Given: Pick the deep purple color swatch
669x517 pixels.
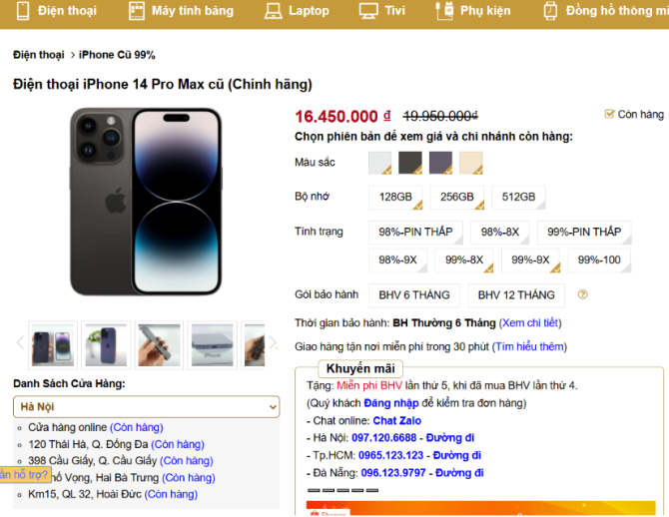Looking at the screenshot, I should click(x=440, y=163).
